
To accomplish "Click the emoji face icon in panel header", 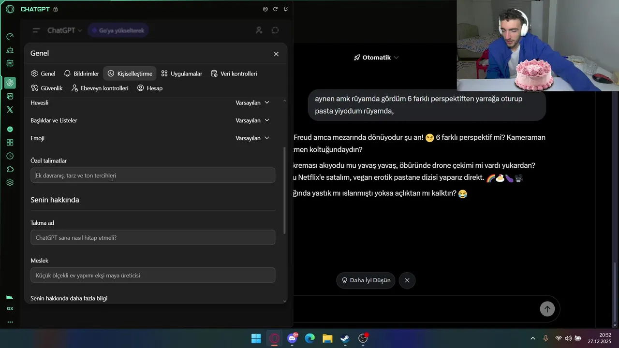I will [265, 9].
